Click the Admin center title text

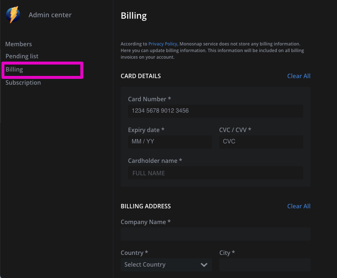click(50, 15)
